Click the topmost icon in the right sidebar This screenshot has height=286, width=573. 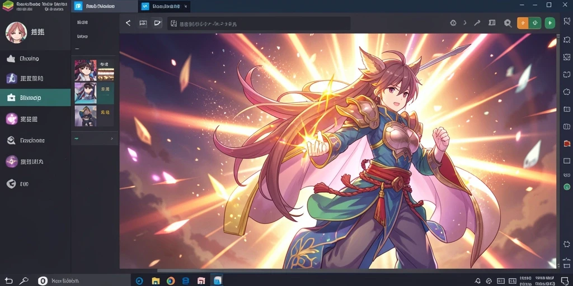pyautogui.click(x=567, y=22)
